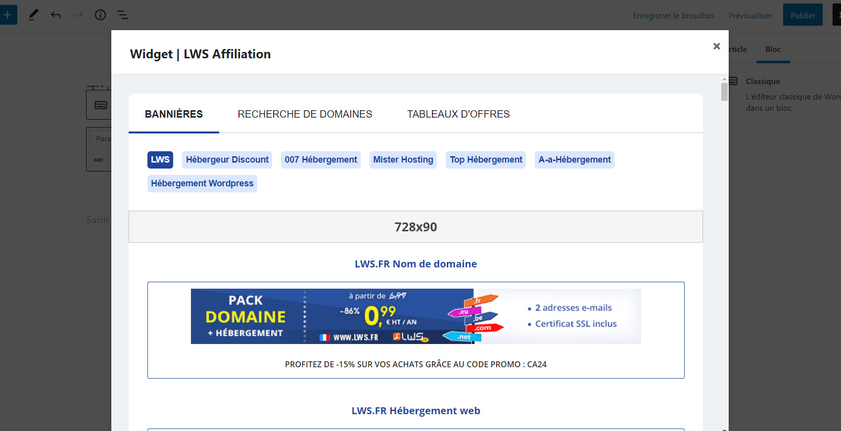Image resolution: width=841 pixels, height=431 pixels.
Task: Choose Hébergeur Discount brand filter
Action: click(227, 160)
